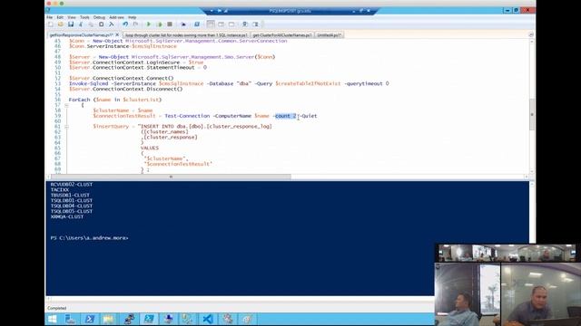Click the script pane horizontal scrollbar thumb
Image resolution: width=581 pixels, height=326 pixels.
click(x=172, y=177)
